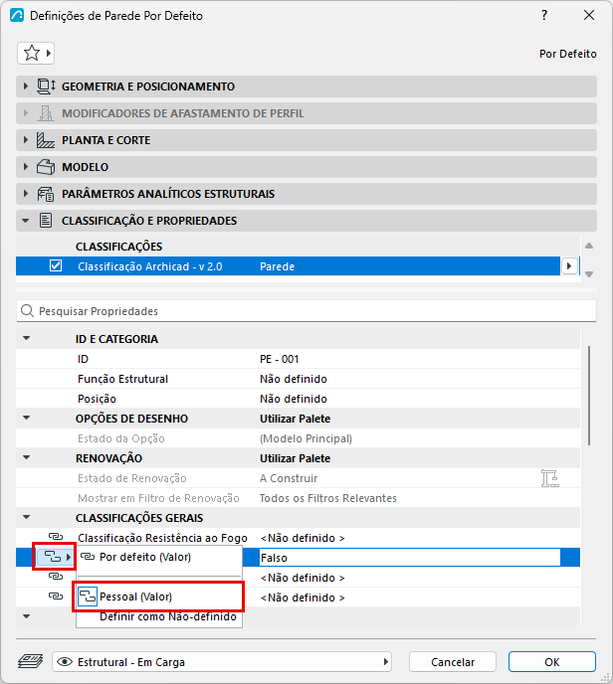Click the link icon beside Classificação Resistência ao Fogo
This screenshot has height=684, width=613.
(x=56, y=537)
